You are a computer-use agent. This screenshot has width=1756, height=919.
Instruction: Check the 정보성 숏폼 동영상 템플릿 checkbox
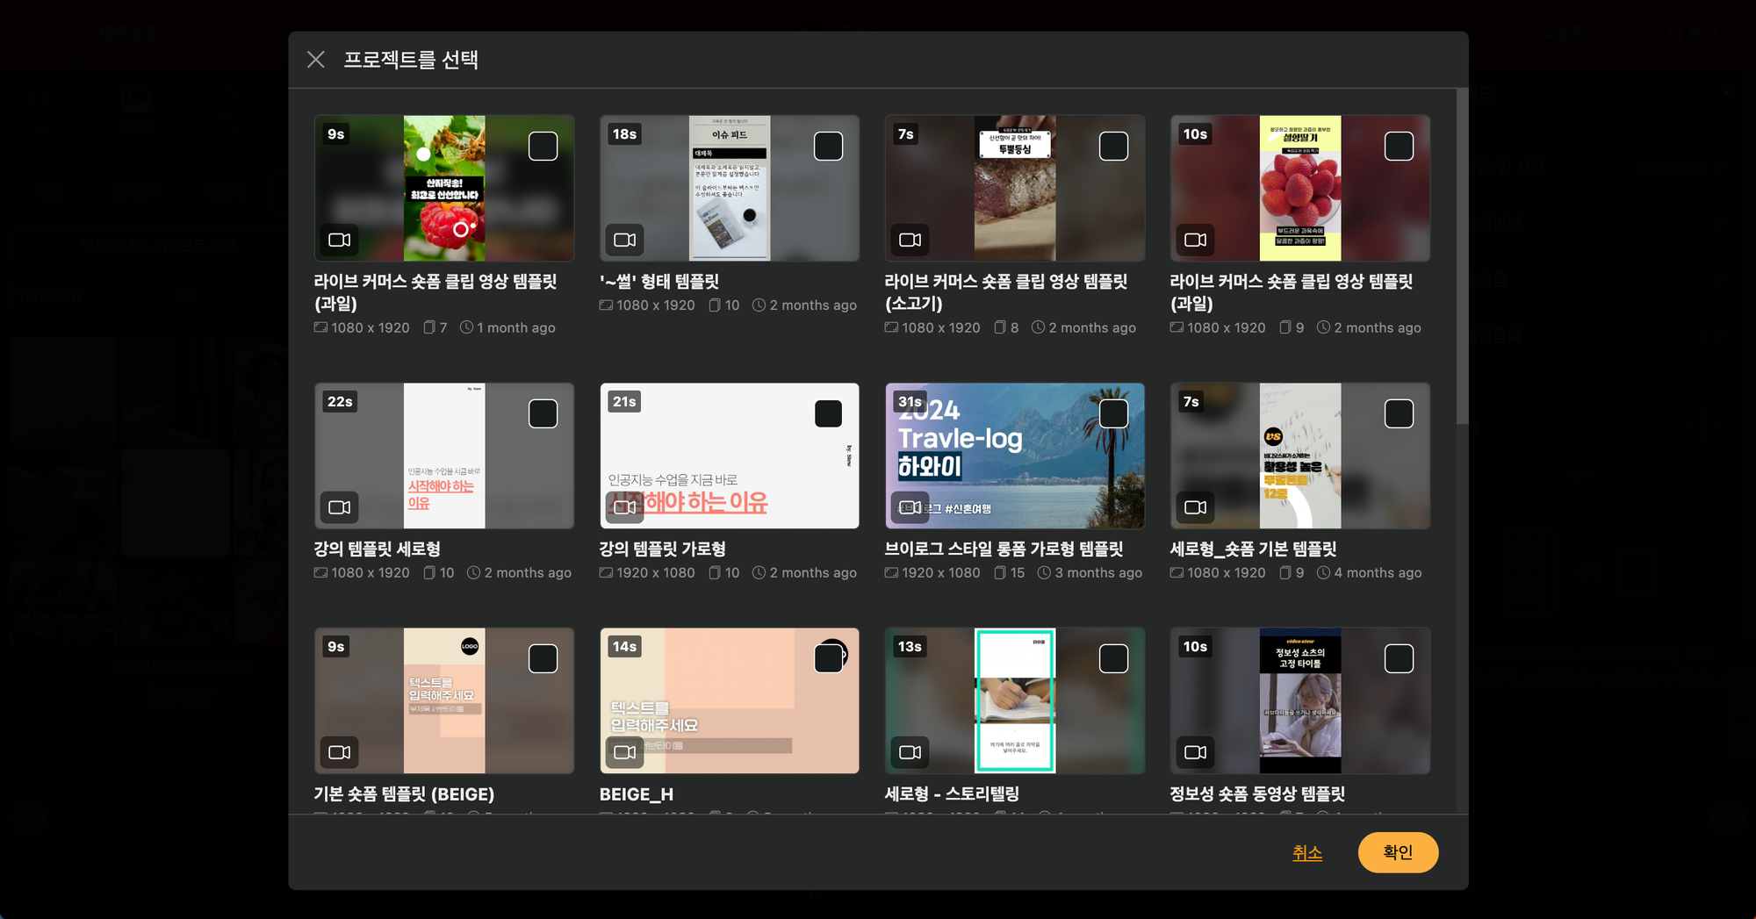pyautogui.click(x=1400, y=658)
